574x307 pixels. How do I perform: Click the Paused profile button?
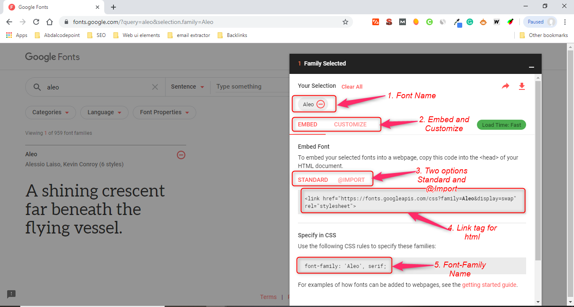click(540, 22)
